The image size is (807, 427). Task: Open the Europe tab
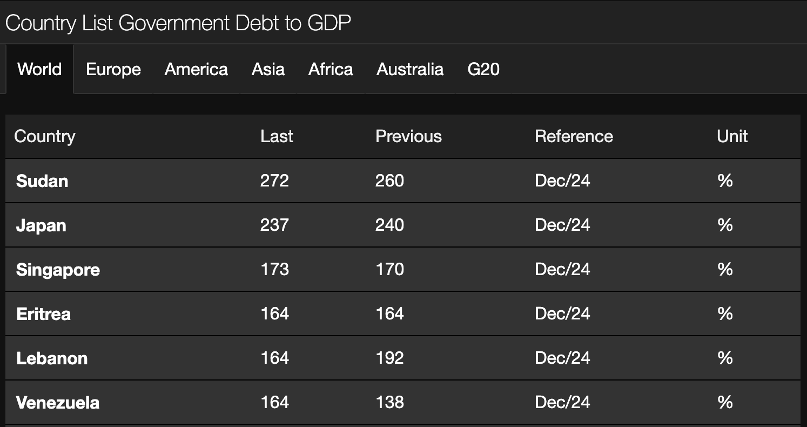(x=113, y=69)
